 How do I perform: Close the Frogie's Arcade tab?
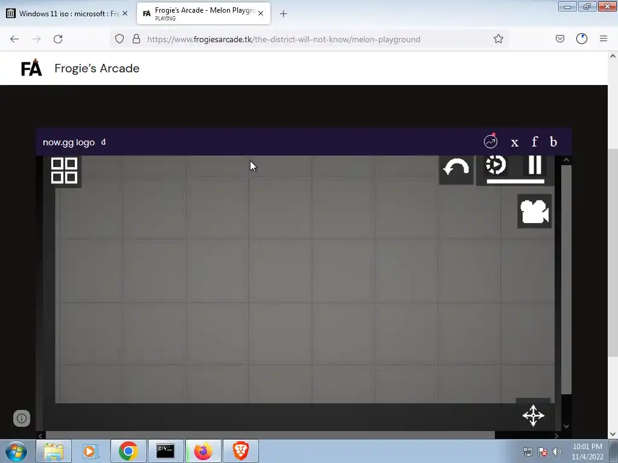(x=261, y=13)
